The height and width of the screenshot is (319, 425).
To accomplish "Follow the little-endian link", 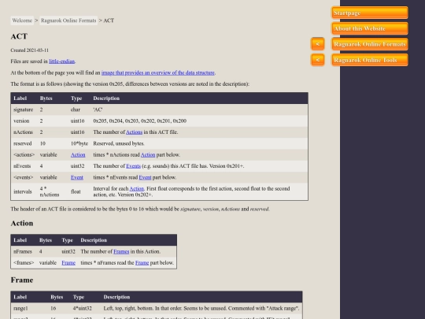I will (x=62, y=61).
